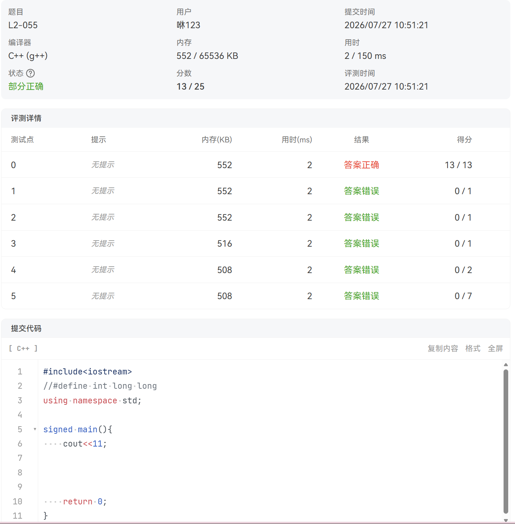Click the vertical scrollbar thumb in code
Viewport: 515px width, 524px height.
click(x=506, y=441)
